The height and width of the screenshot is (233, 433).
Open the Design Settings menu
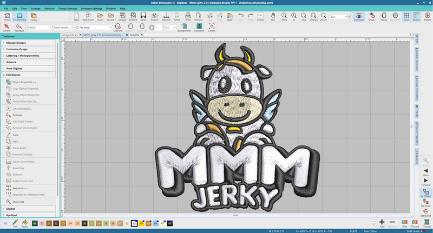68,9
